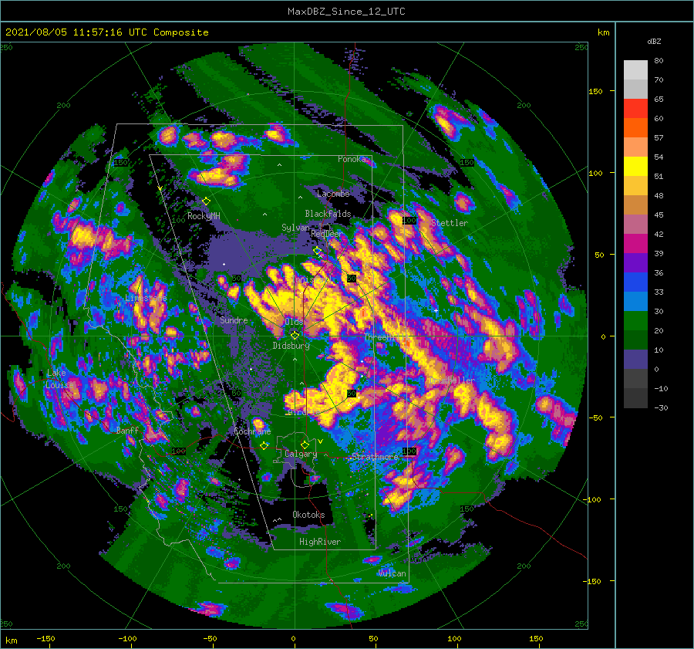
Task: Click the -50 tick label on the right axis
Action: [596, 417]
